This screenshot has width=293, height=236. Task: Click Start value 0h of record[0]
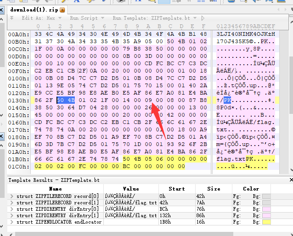(x=163, y=196)
